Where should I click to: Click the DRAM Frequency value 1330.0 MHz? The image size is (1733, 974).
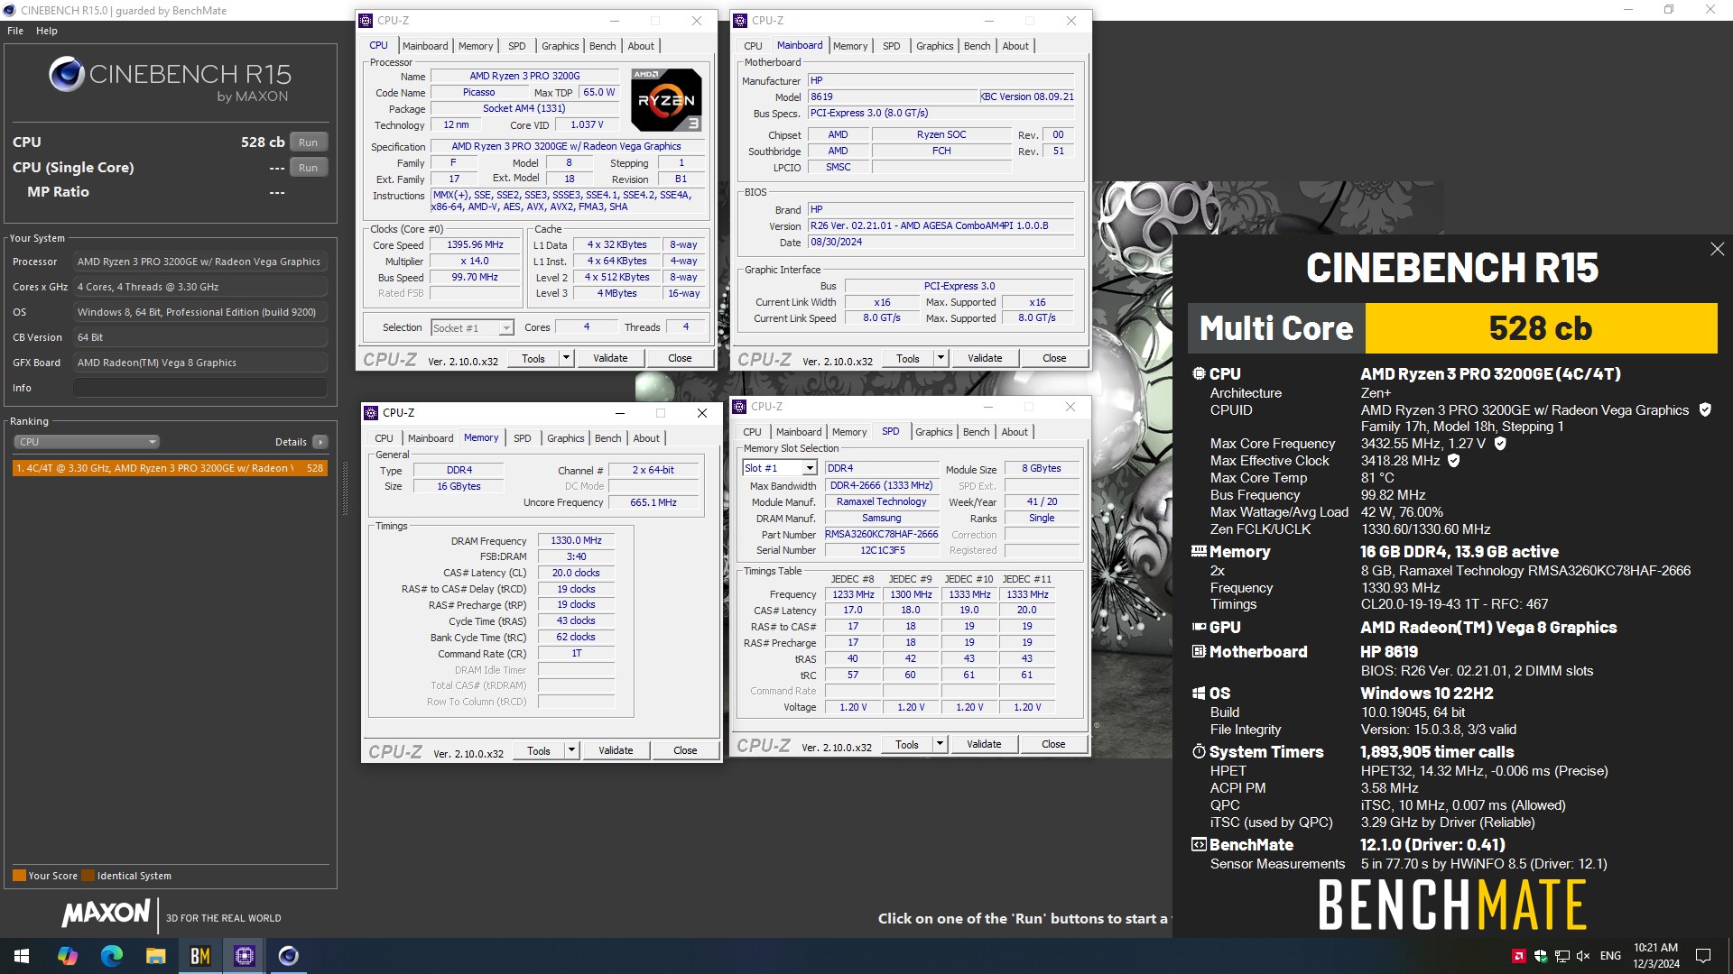point(577,541)
